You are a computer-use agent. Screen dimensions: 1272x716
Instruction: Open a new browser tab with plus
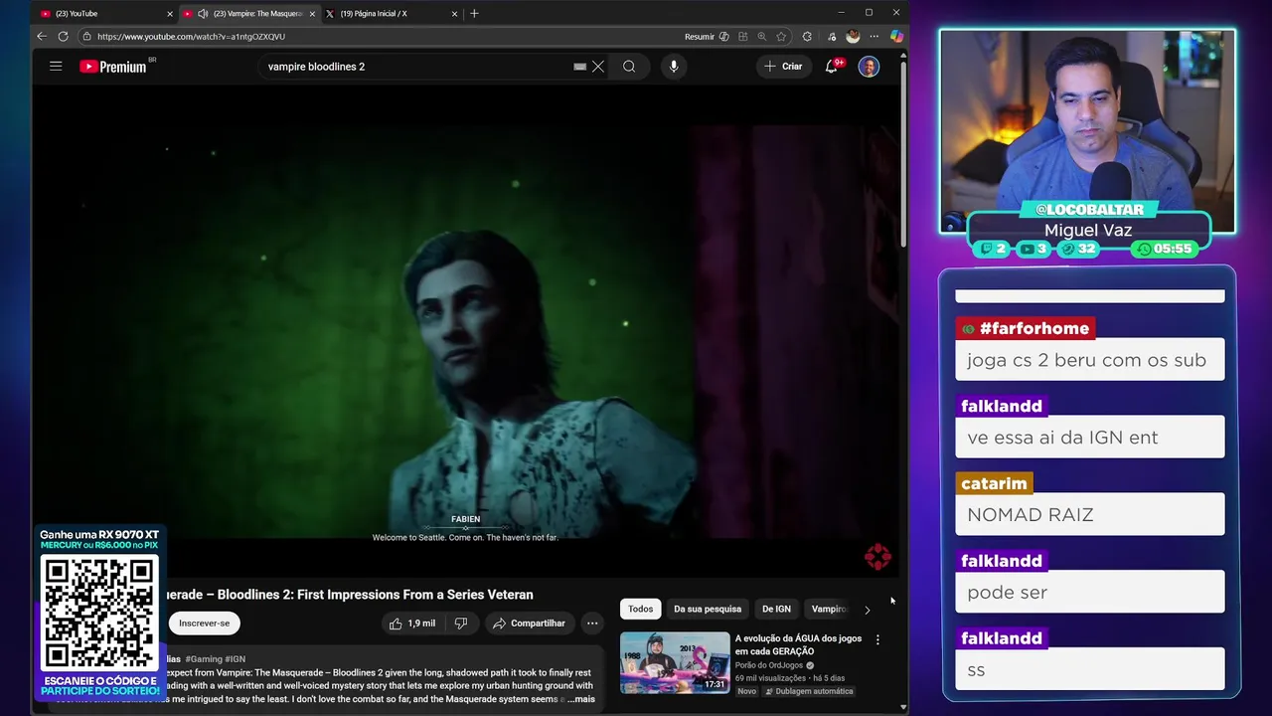[x=474, y=14]
